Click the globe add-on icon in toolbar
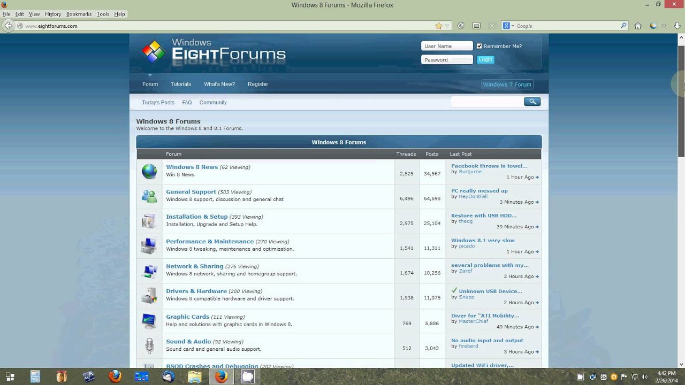 [x=653, y=26]
